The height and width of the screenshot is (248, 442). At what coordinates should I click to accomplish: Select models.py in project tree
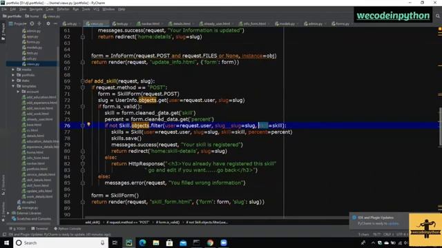click(x=32, y=48)
